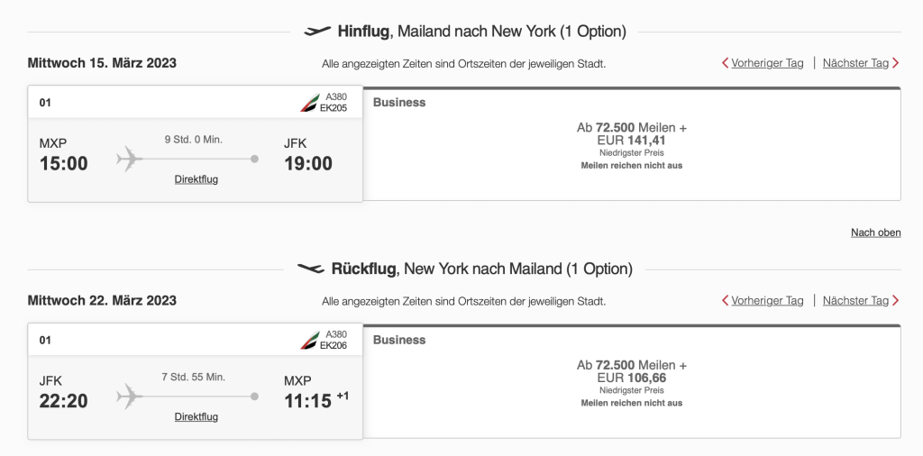
Task: Go to Nächster Tag for the return flight
Action: click(x=855, y=301)
